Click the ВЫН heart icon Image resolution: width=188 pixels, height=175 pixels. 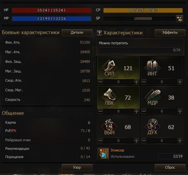(109, 126)
